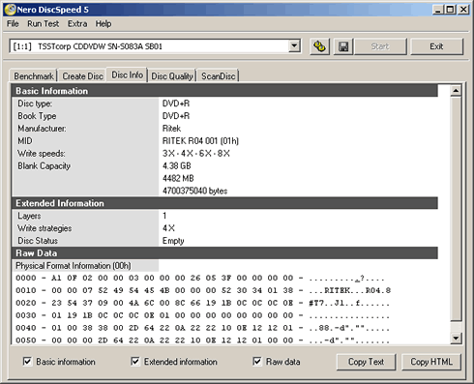Click the Start button
474x384 pixels.
pyautogui.click(x=380, y=46)
